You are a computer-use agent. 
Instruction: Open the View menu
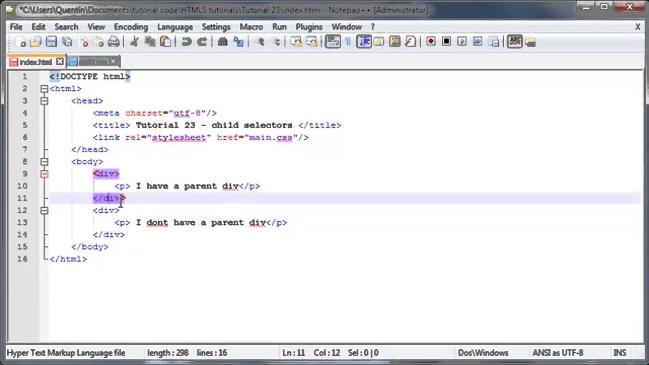pyautogui.click(x=96, y=27)
